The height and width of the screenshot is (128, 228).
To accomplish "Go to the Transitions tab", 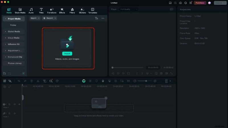I will coord(52,11).
